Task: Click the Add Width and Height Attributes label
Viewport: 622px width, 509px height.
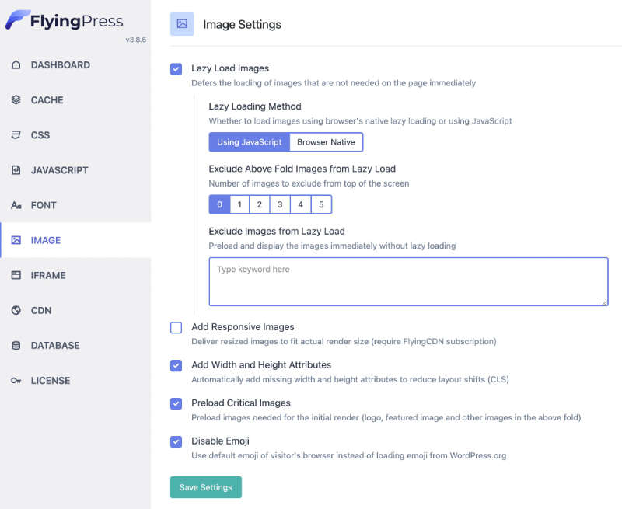Action: (x=261, y=364)
